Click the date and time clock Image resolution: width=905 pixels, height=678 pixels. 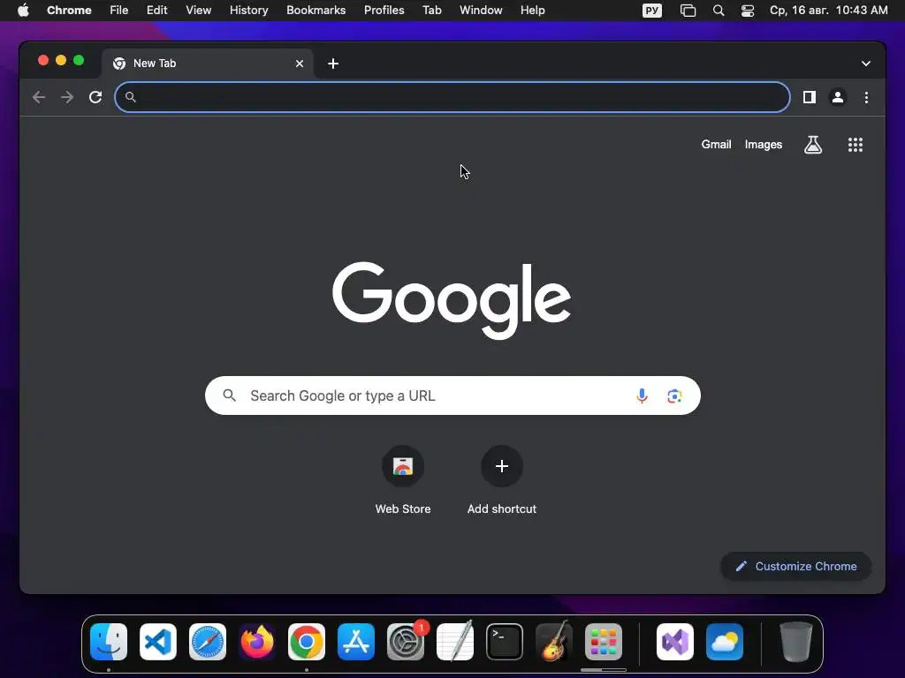coord(829,11)
